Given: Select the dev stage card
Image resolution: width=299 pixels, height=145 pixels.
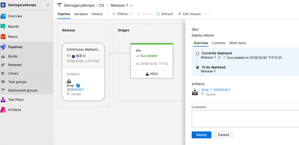Looking at the screenshot, I should click(x=152, y=61).
